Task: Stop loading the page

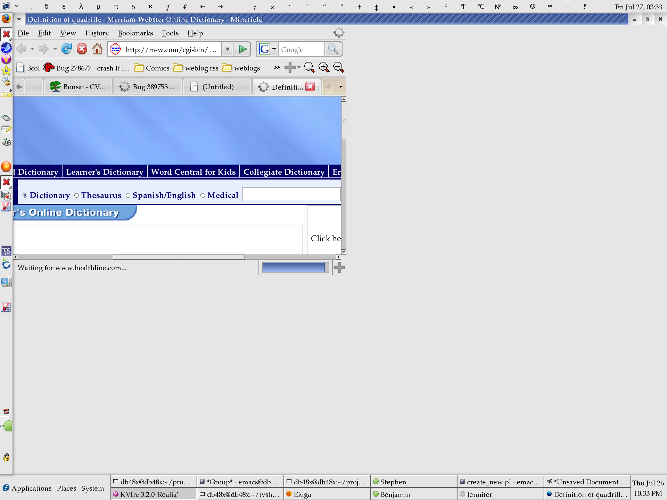Action: click(x=82, y=49)
